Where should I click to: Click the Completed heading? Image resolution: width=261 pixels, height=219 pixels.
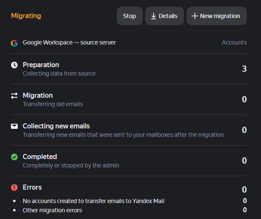tap(40, 157)
